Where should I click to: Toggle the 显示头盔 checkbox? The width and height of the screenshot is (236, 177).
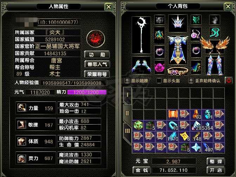159,81
